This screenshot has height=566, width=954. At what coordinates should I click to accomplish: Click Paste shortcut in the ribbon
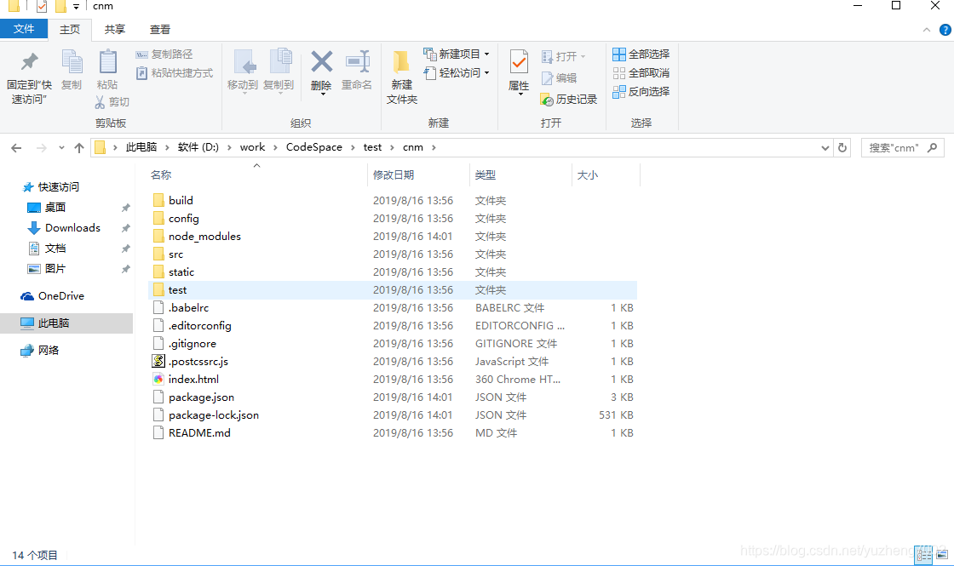174,73
